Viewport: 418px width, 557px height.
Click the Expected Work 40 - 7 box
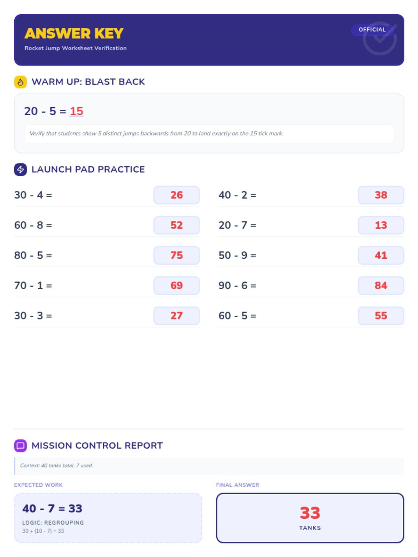pos(108,518)
